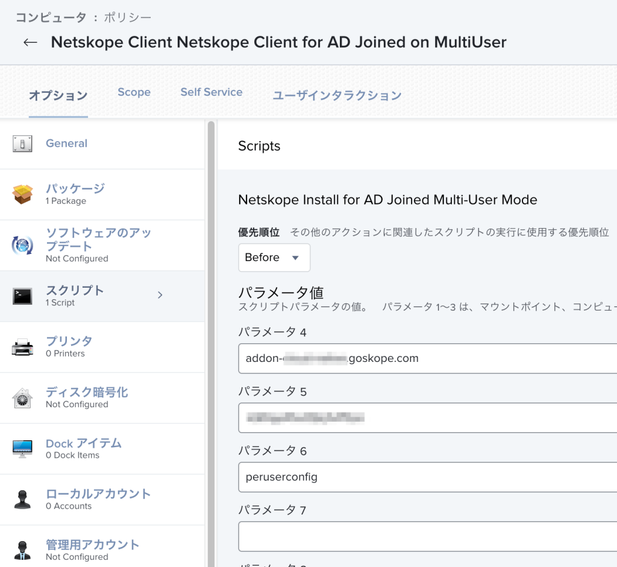Click the パラメータ 4 goskope.com field
This screenshot has width=617, height=567.
(428, 358)
